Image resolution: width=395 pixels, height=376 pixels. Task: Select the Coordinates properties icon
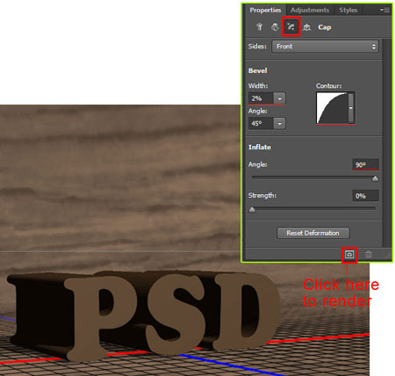[x=306, y=27]
